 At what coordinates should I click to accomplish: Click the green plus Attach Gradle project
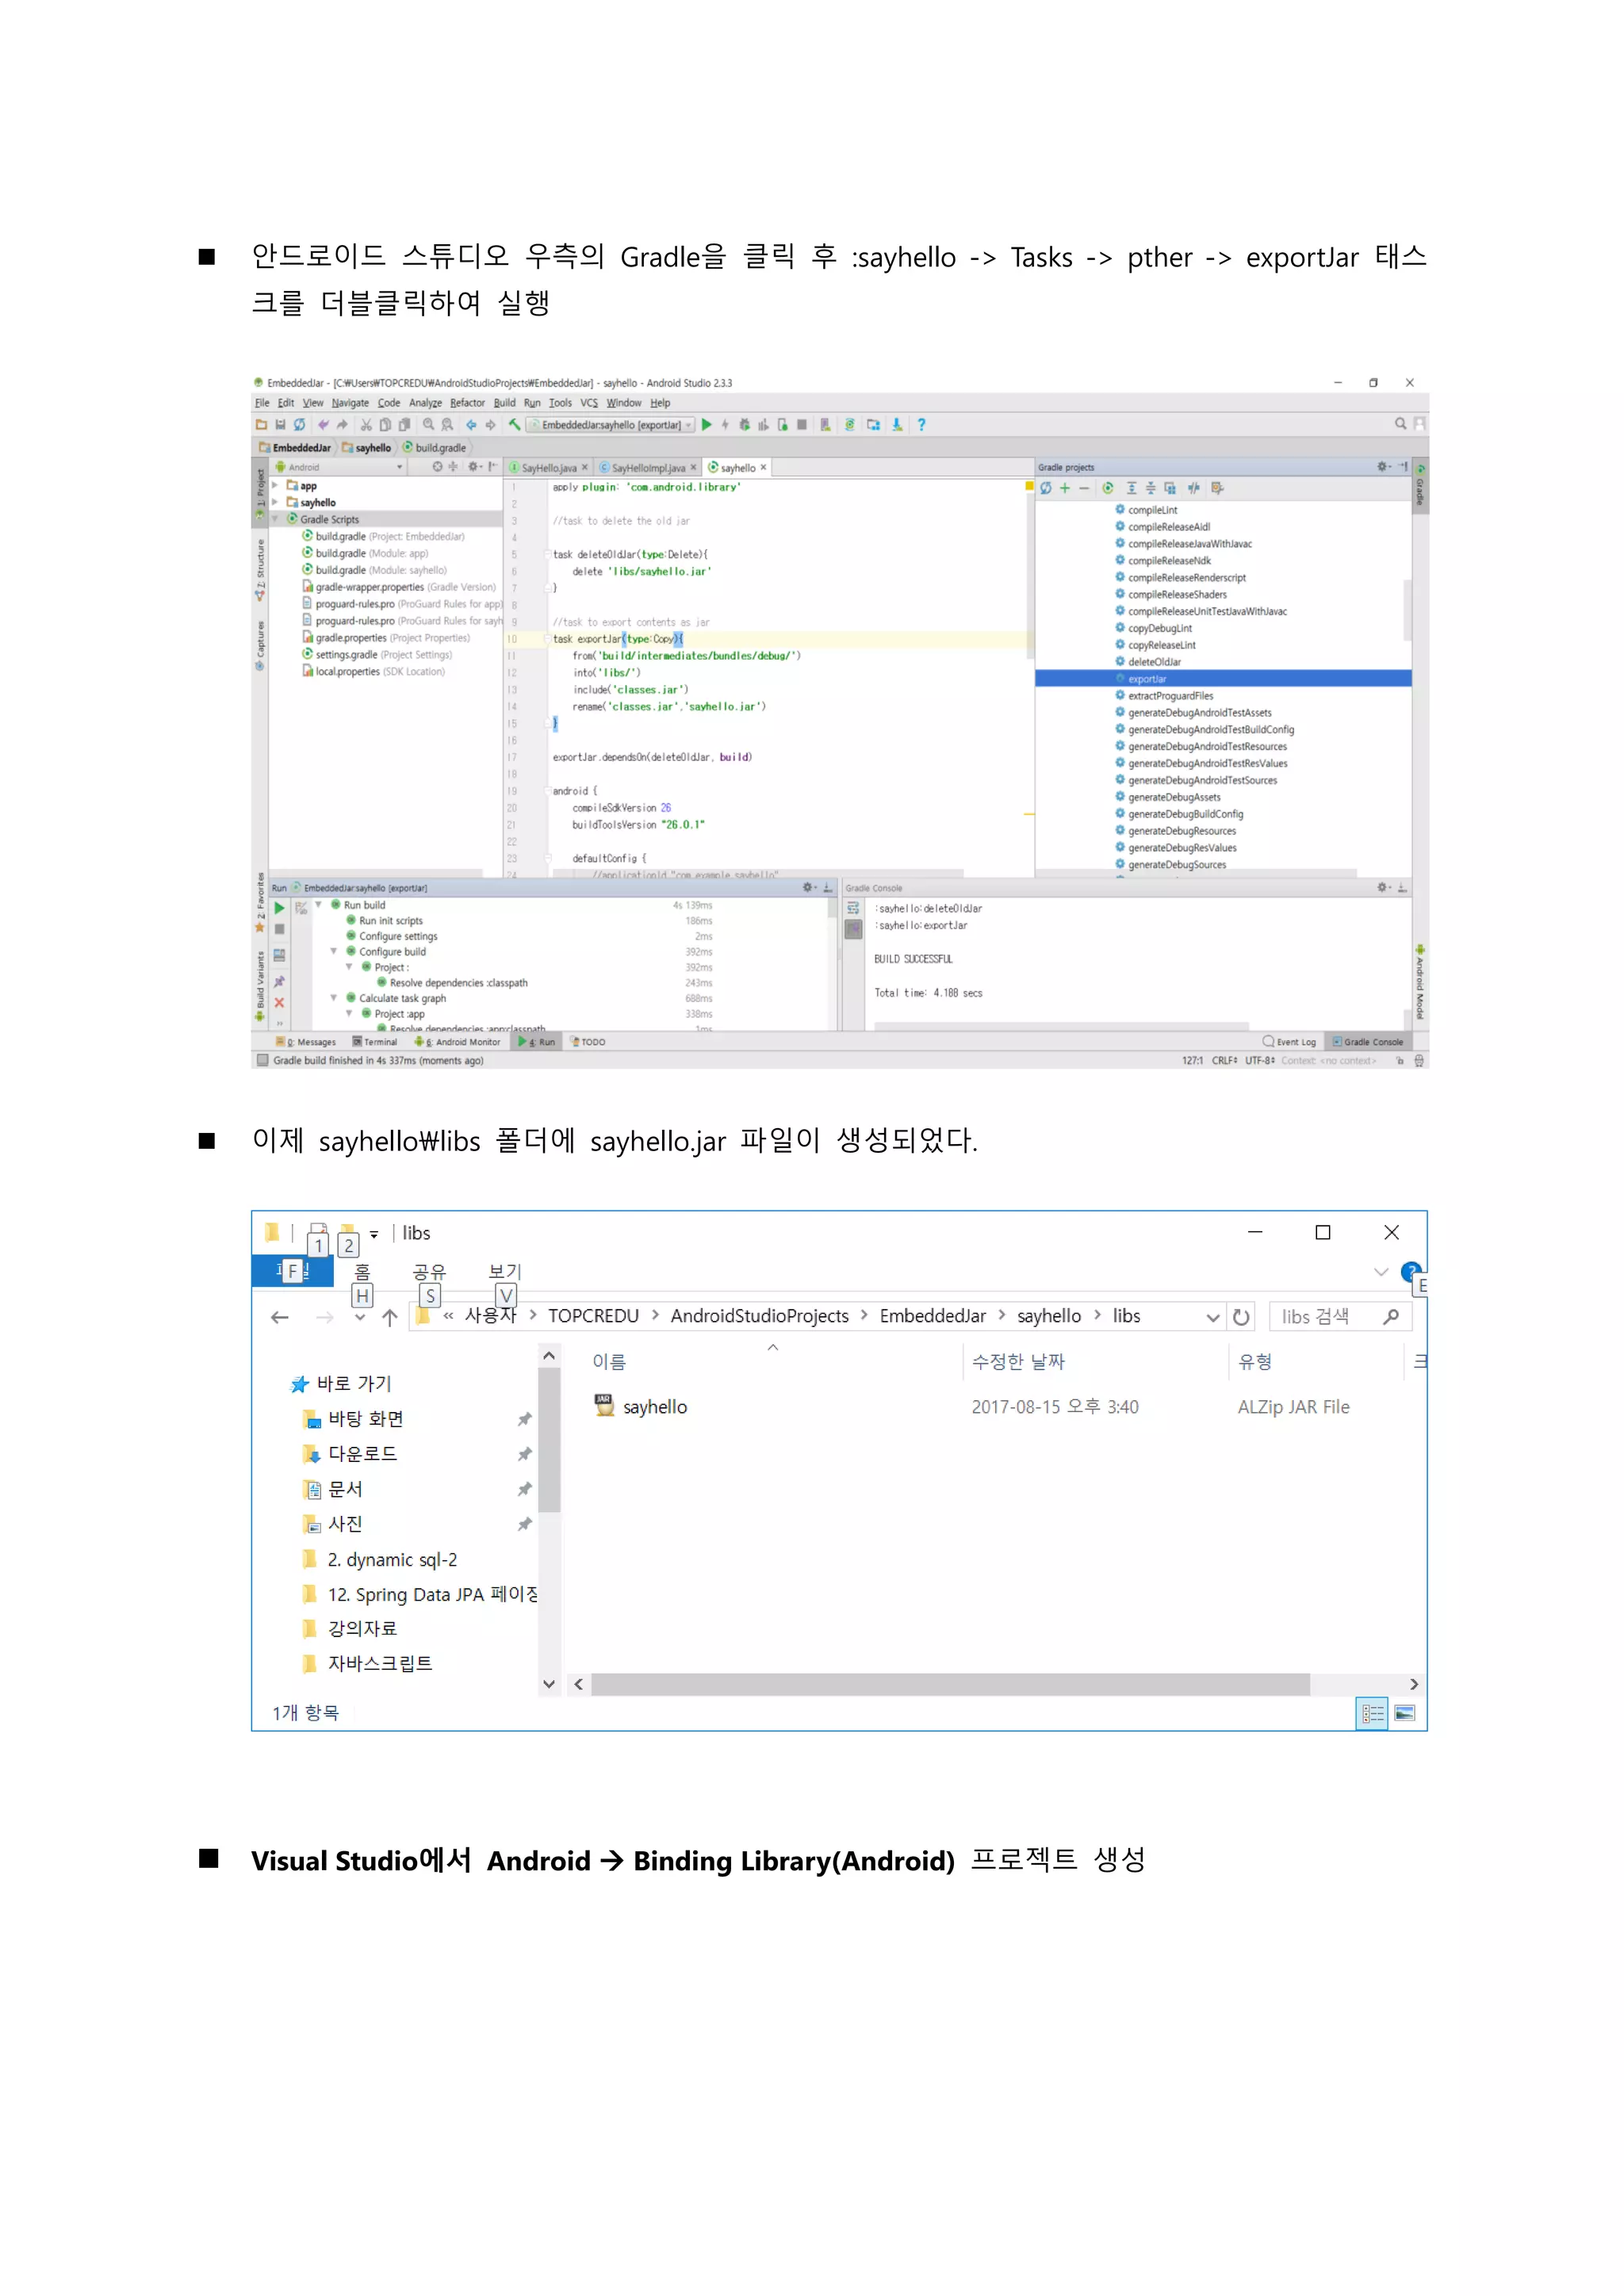[1065, 488]
